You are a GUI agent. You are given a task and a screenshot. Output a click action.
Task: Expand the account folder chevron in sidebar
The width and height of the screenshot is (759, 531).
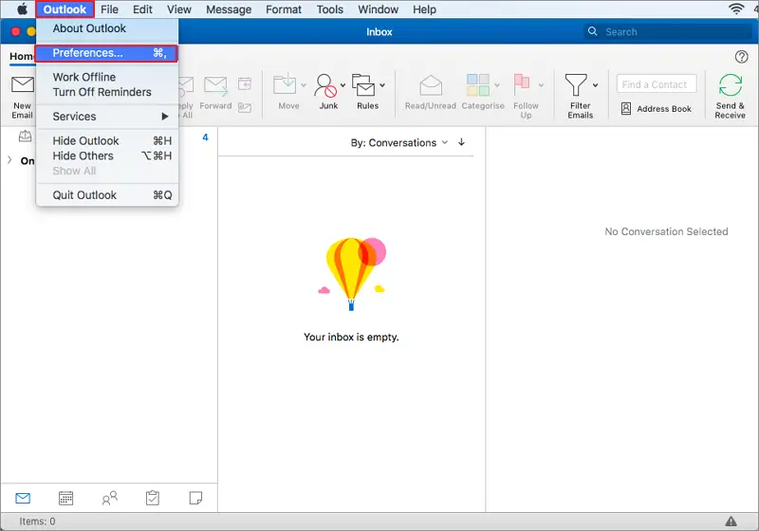coord(9,160)
